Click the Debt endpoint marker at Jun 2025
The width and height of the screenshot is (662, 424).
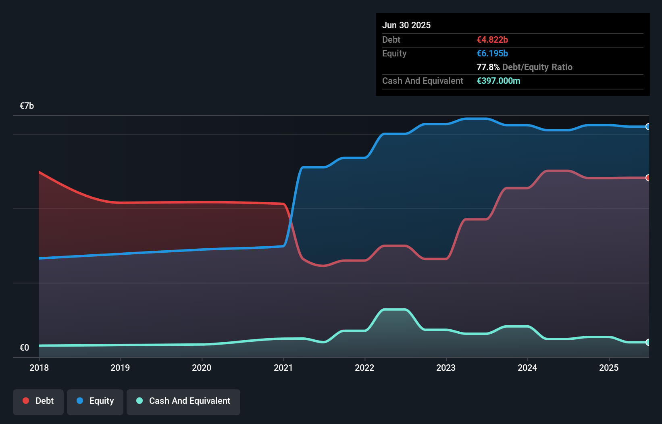coord(648,178)
